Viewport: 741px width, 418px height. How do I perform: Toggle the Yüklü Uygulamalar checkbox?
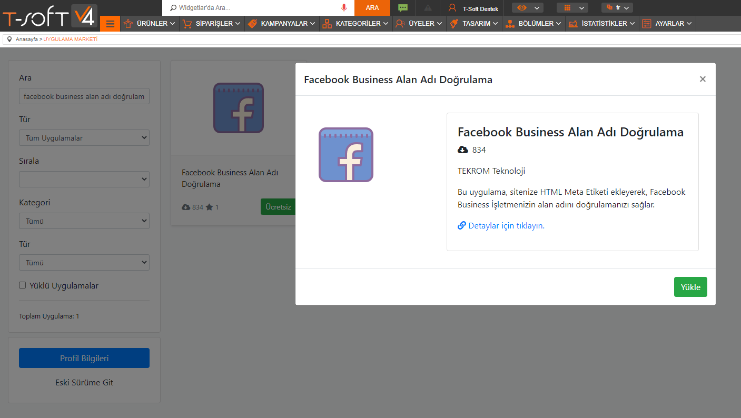[23, 285]
